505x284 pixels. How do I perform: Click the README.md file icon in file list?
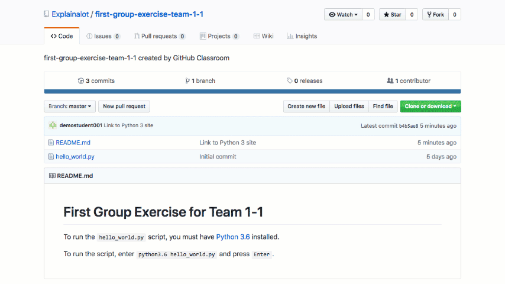click(x=51, y=143)
